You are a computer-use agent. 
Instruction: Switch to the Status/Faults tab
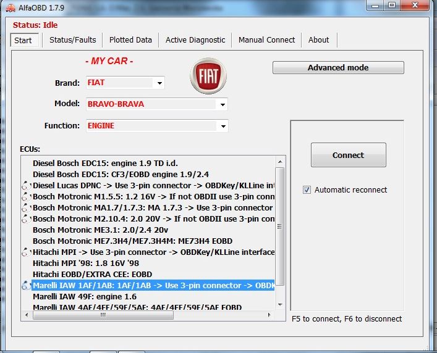tap(73, 40)
